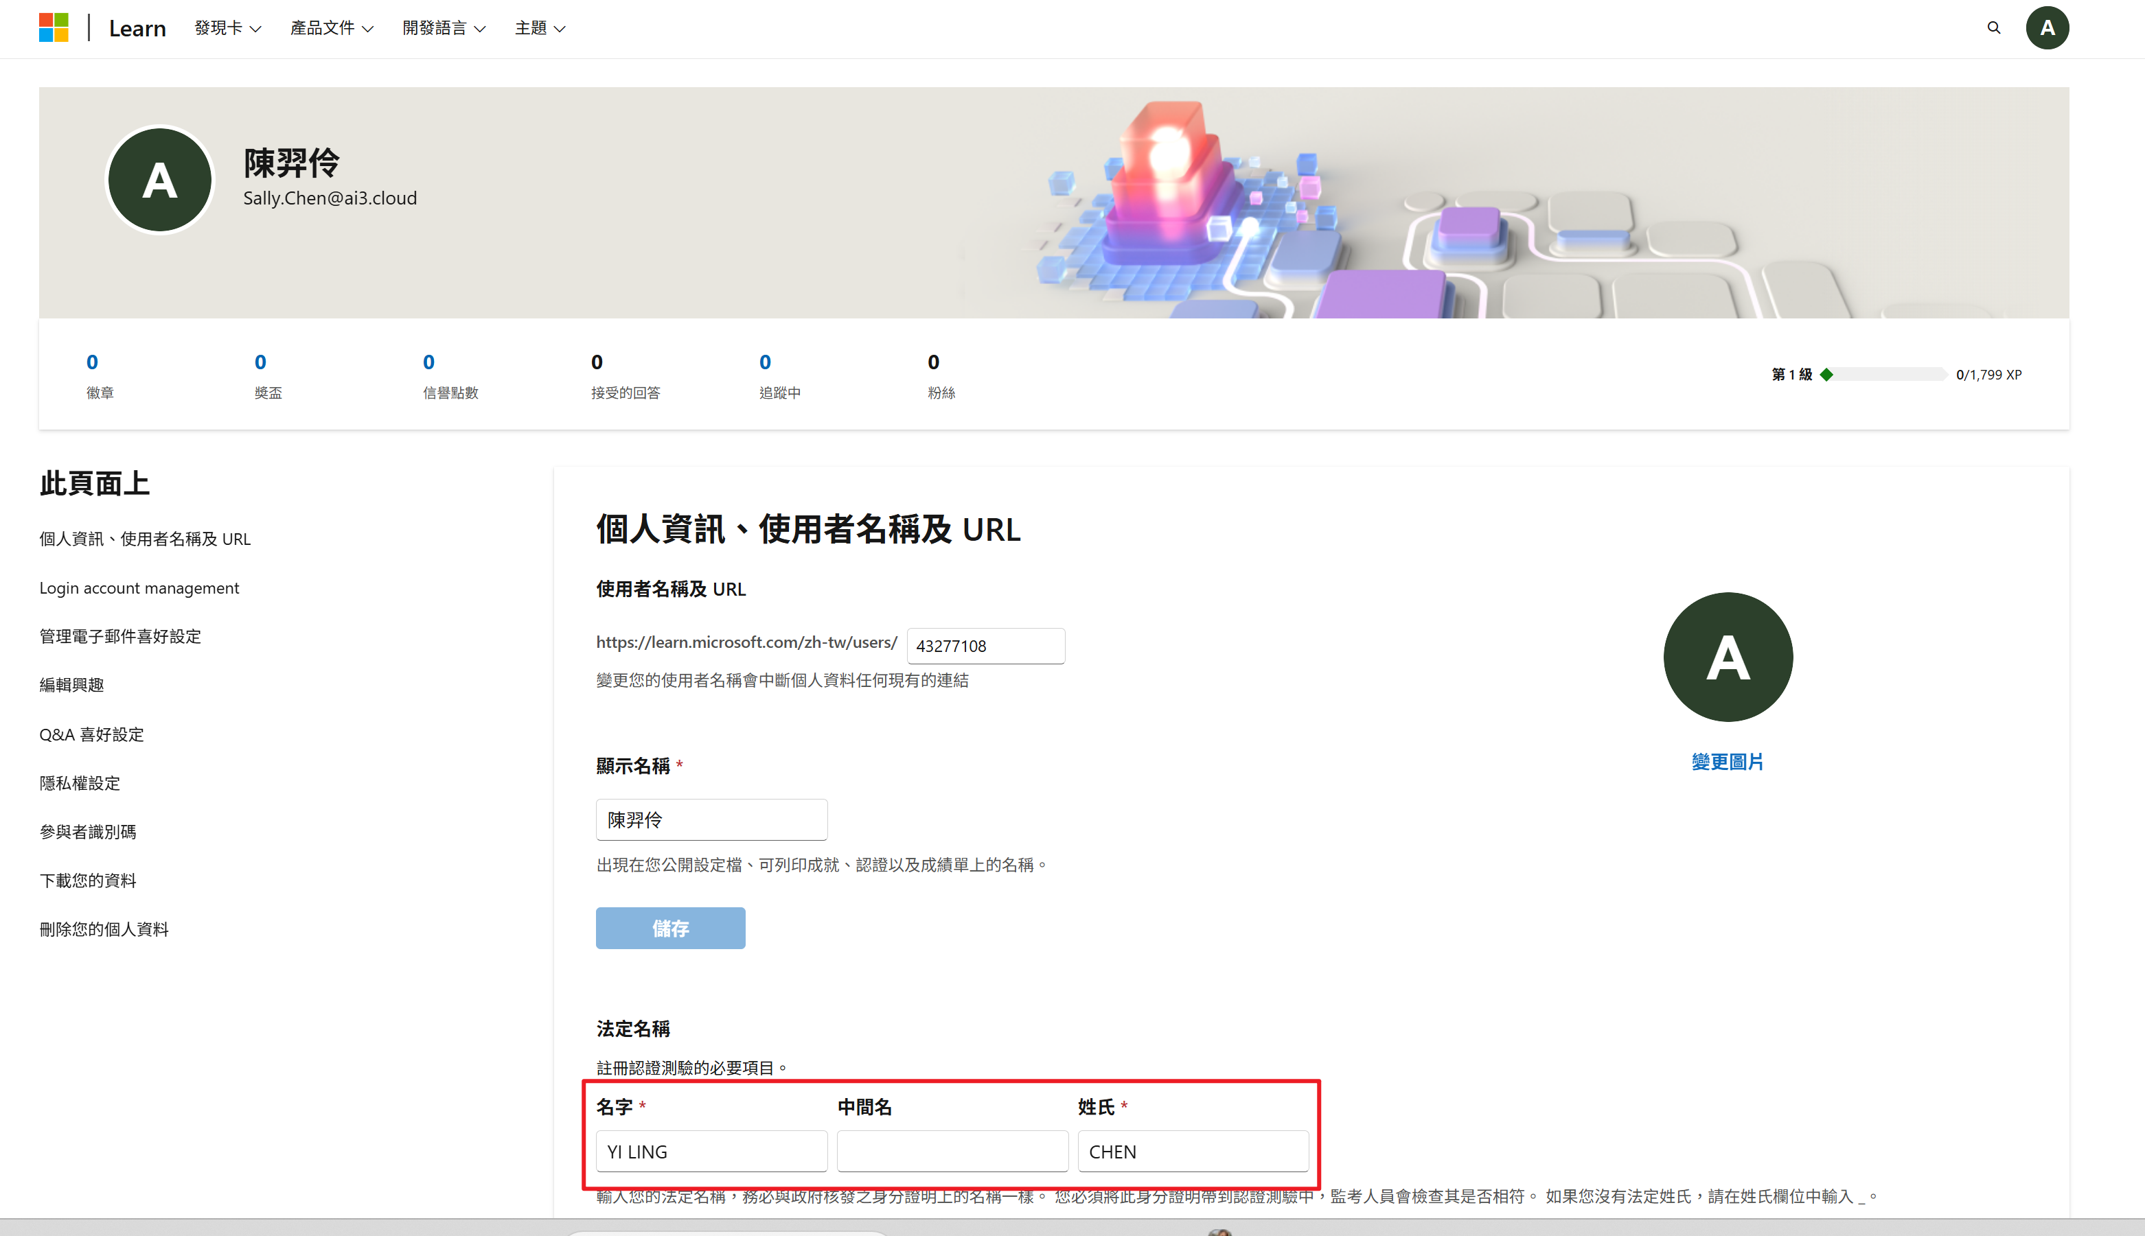
Task: Click the large profile avatar in banner
Action: tap(160, 180)
